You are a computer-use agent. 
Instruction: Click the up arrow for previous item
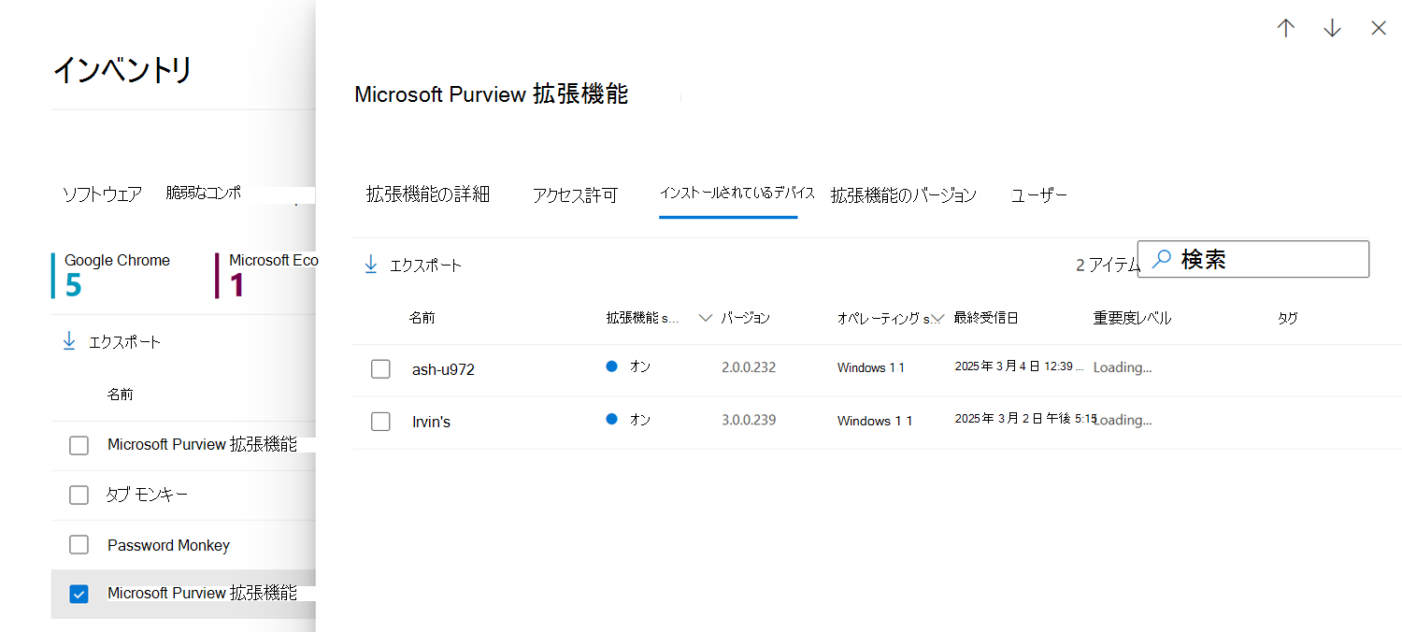1286,28
